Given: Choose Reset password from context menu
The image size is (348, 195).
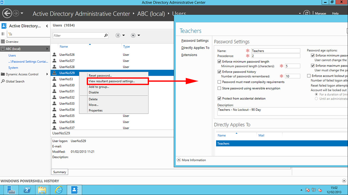Looking at the screenshot, I should [x=100, y=75].
